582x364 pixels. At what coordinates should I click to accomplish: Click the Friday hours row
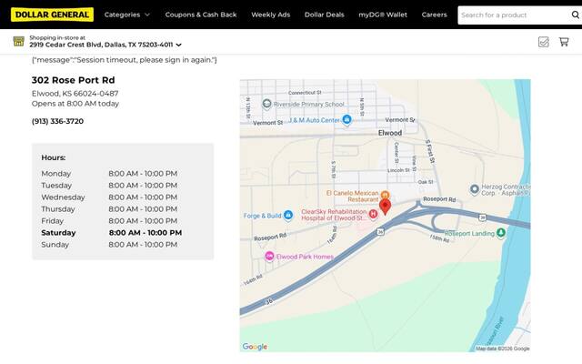click(109, 221)
